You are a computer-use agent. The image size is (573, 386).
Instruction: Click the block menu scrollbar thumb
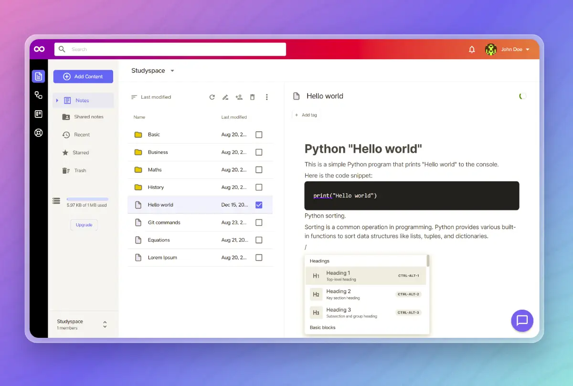(428, 261)
